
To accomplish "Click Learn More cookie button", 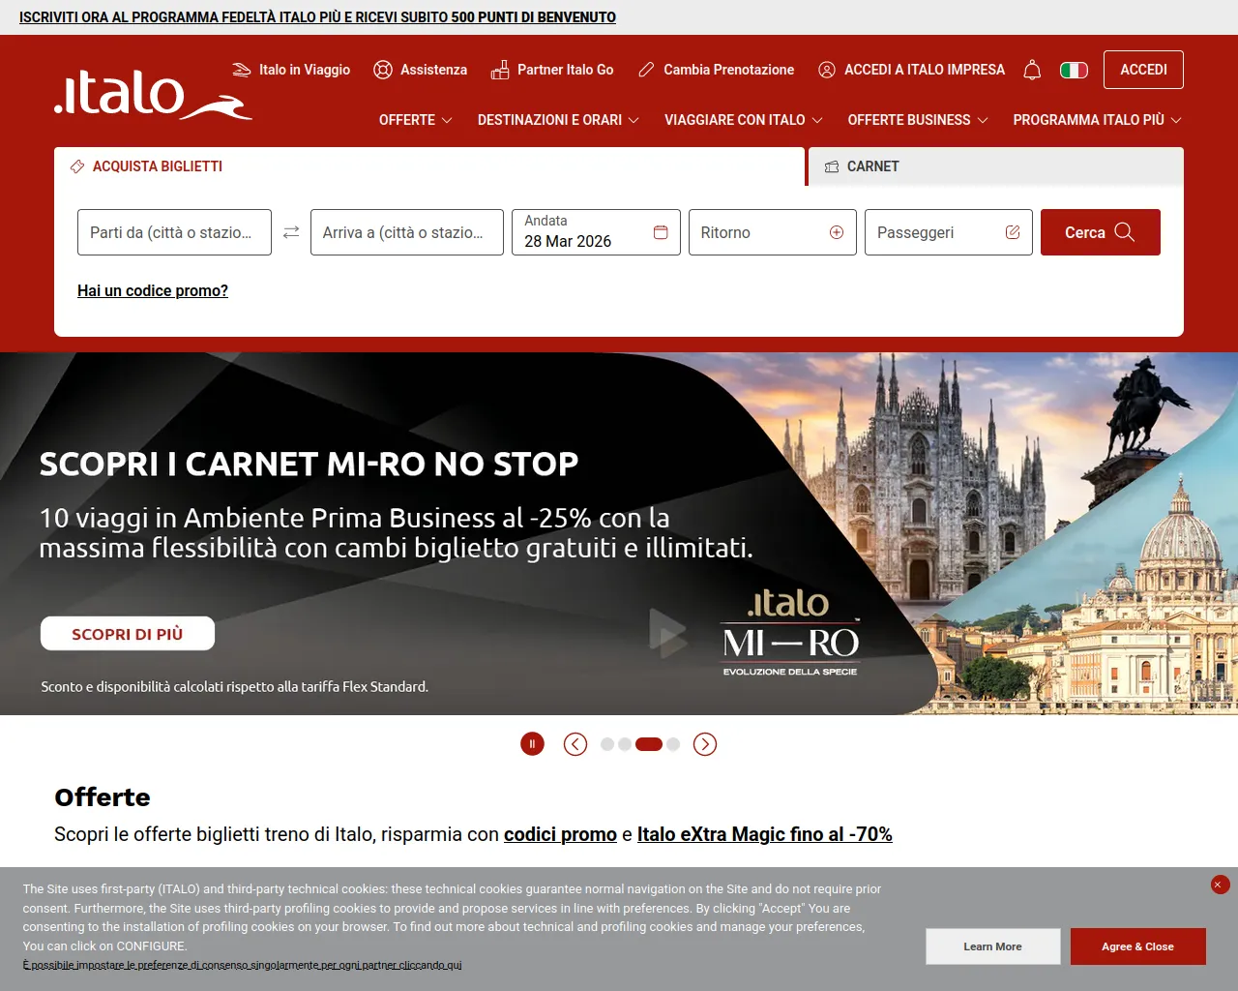I will [992, 946].
